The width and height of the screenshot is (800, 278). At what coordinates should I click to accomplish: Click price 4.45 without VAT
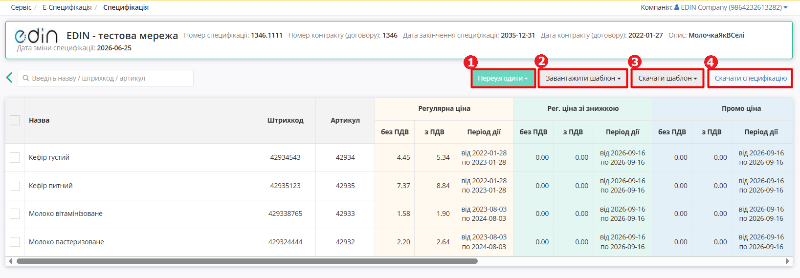coord(403,157)
